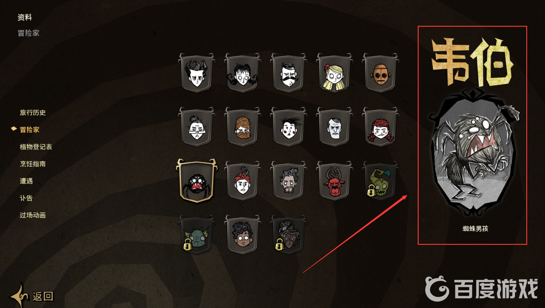The height and width of the screenshot is (308, 545).
Task: Choose Wickerbottom librarian with glasses
Action: (x=197, y=127)
